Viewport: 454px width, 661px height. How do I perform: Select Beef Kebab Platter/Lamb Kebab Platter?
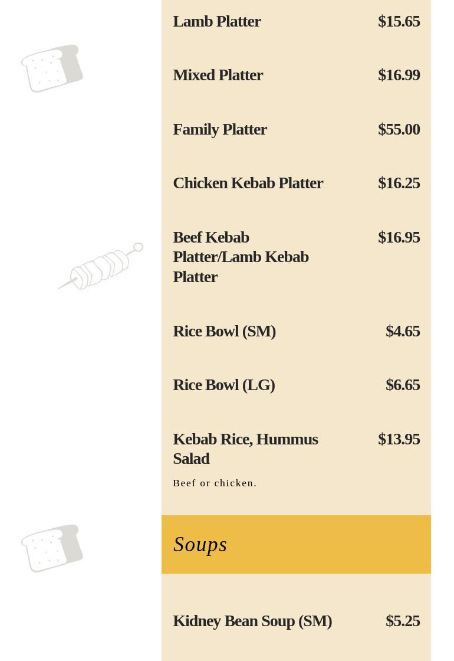241,257
